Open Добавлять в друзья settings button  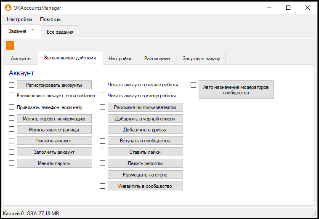(145, 130)
